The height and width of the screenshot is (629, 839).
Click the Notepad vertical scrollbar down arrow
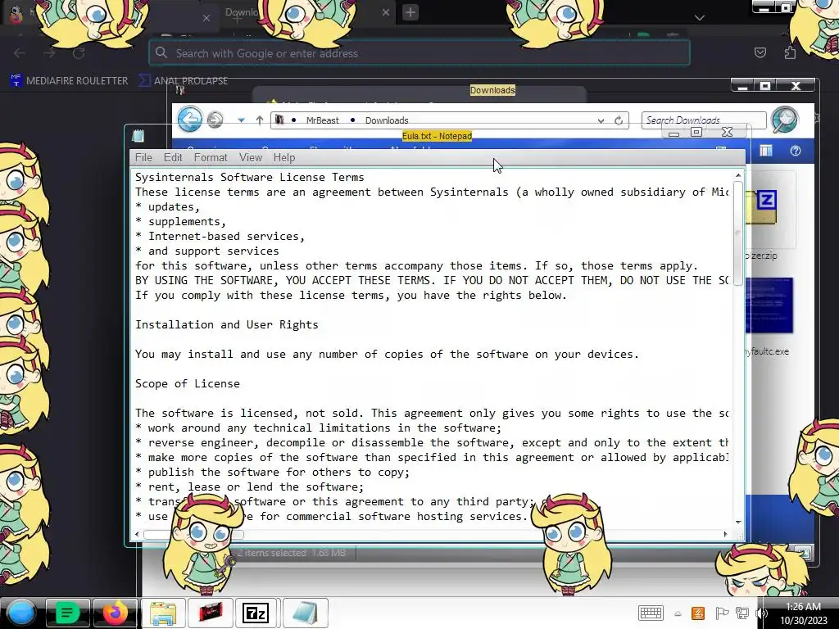point(738,522)
